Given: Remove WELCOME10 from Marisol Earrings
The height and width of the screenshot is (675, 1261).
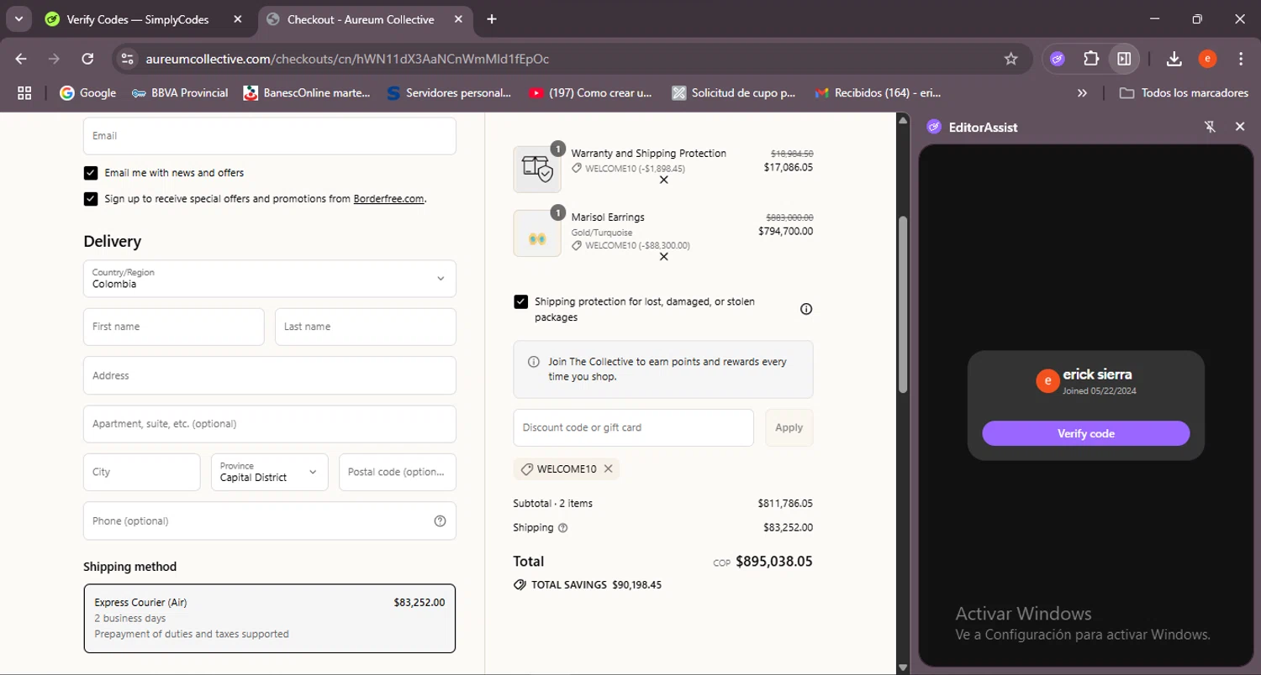Looking at the screenshot, I should coord(663,257).
